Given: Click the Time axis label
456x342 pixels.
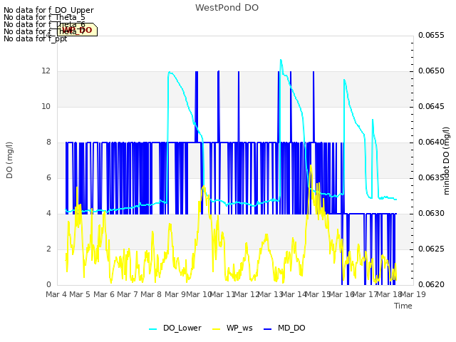Looking at the screenshot, I should 403,306.
